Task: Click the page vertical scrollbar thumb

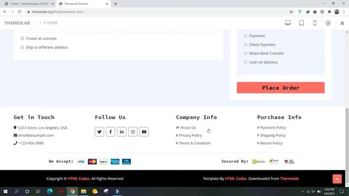Action: [347, 145]
